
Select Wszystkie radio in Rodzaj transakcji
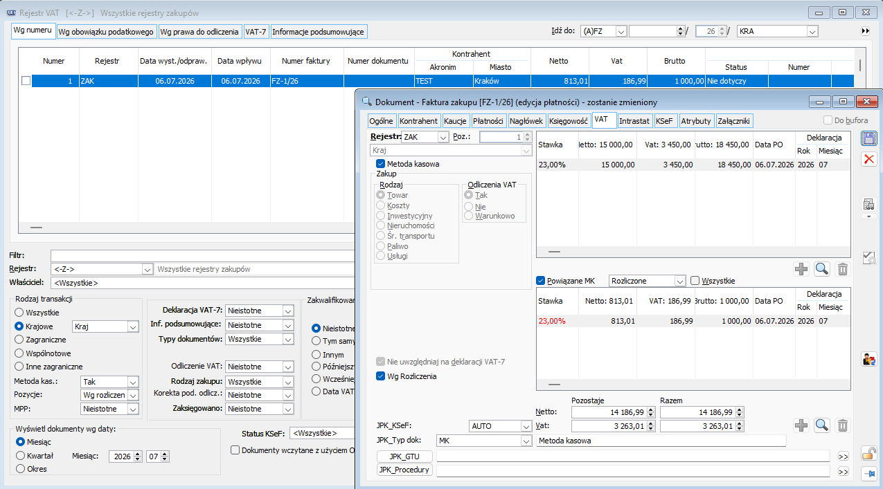pyautogui.click(x=19, y=313)
